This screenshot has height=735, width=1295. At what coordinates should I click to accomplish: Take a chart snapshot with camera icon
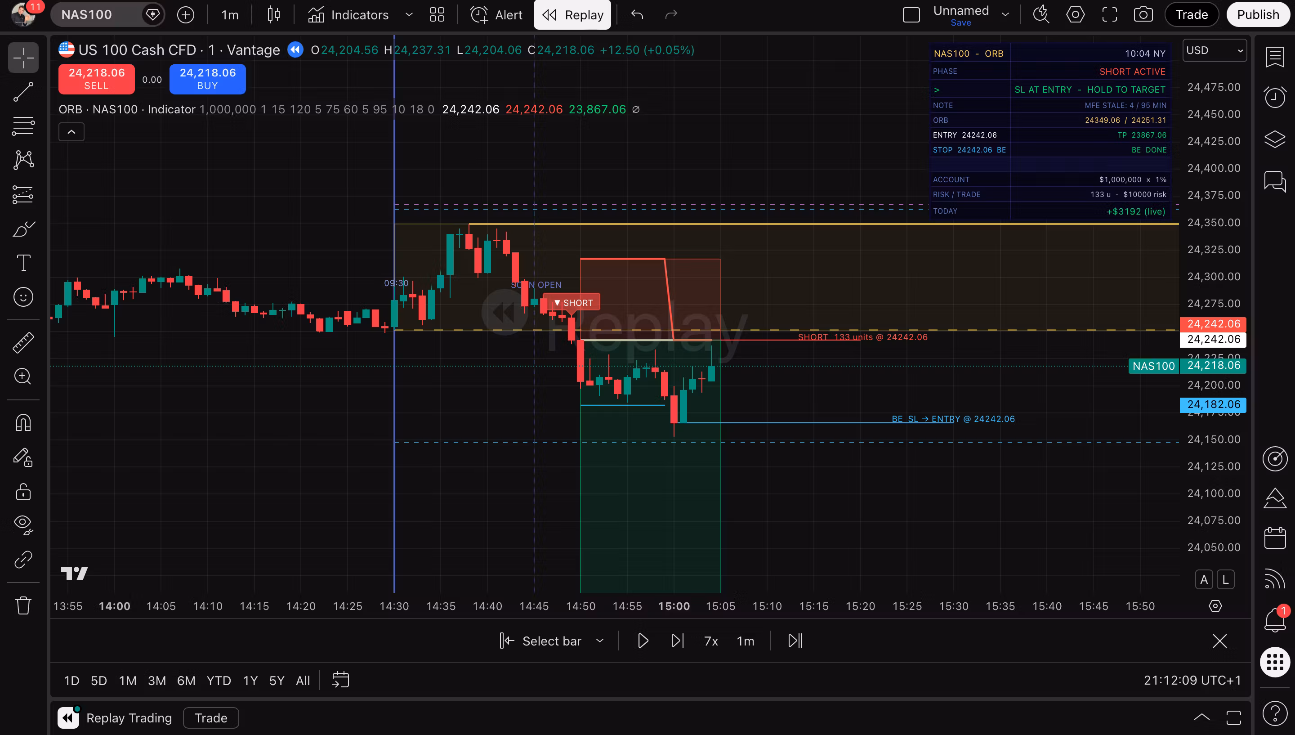click(1143, 15)
